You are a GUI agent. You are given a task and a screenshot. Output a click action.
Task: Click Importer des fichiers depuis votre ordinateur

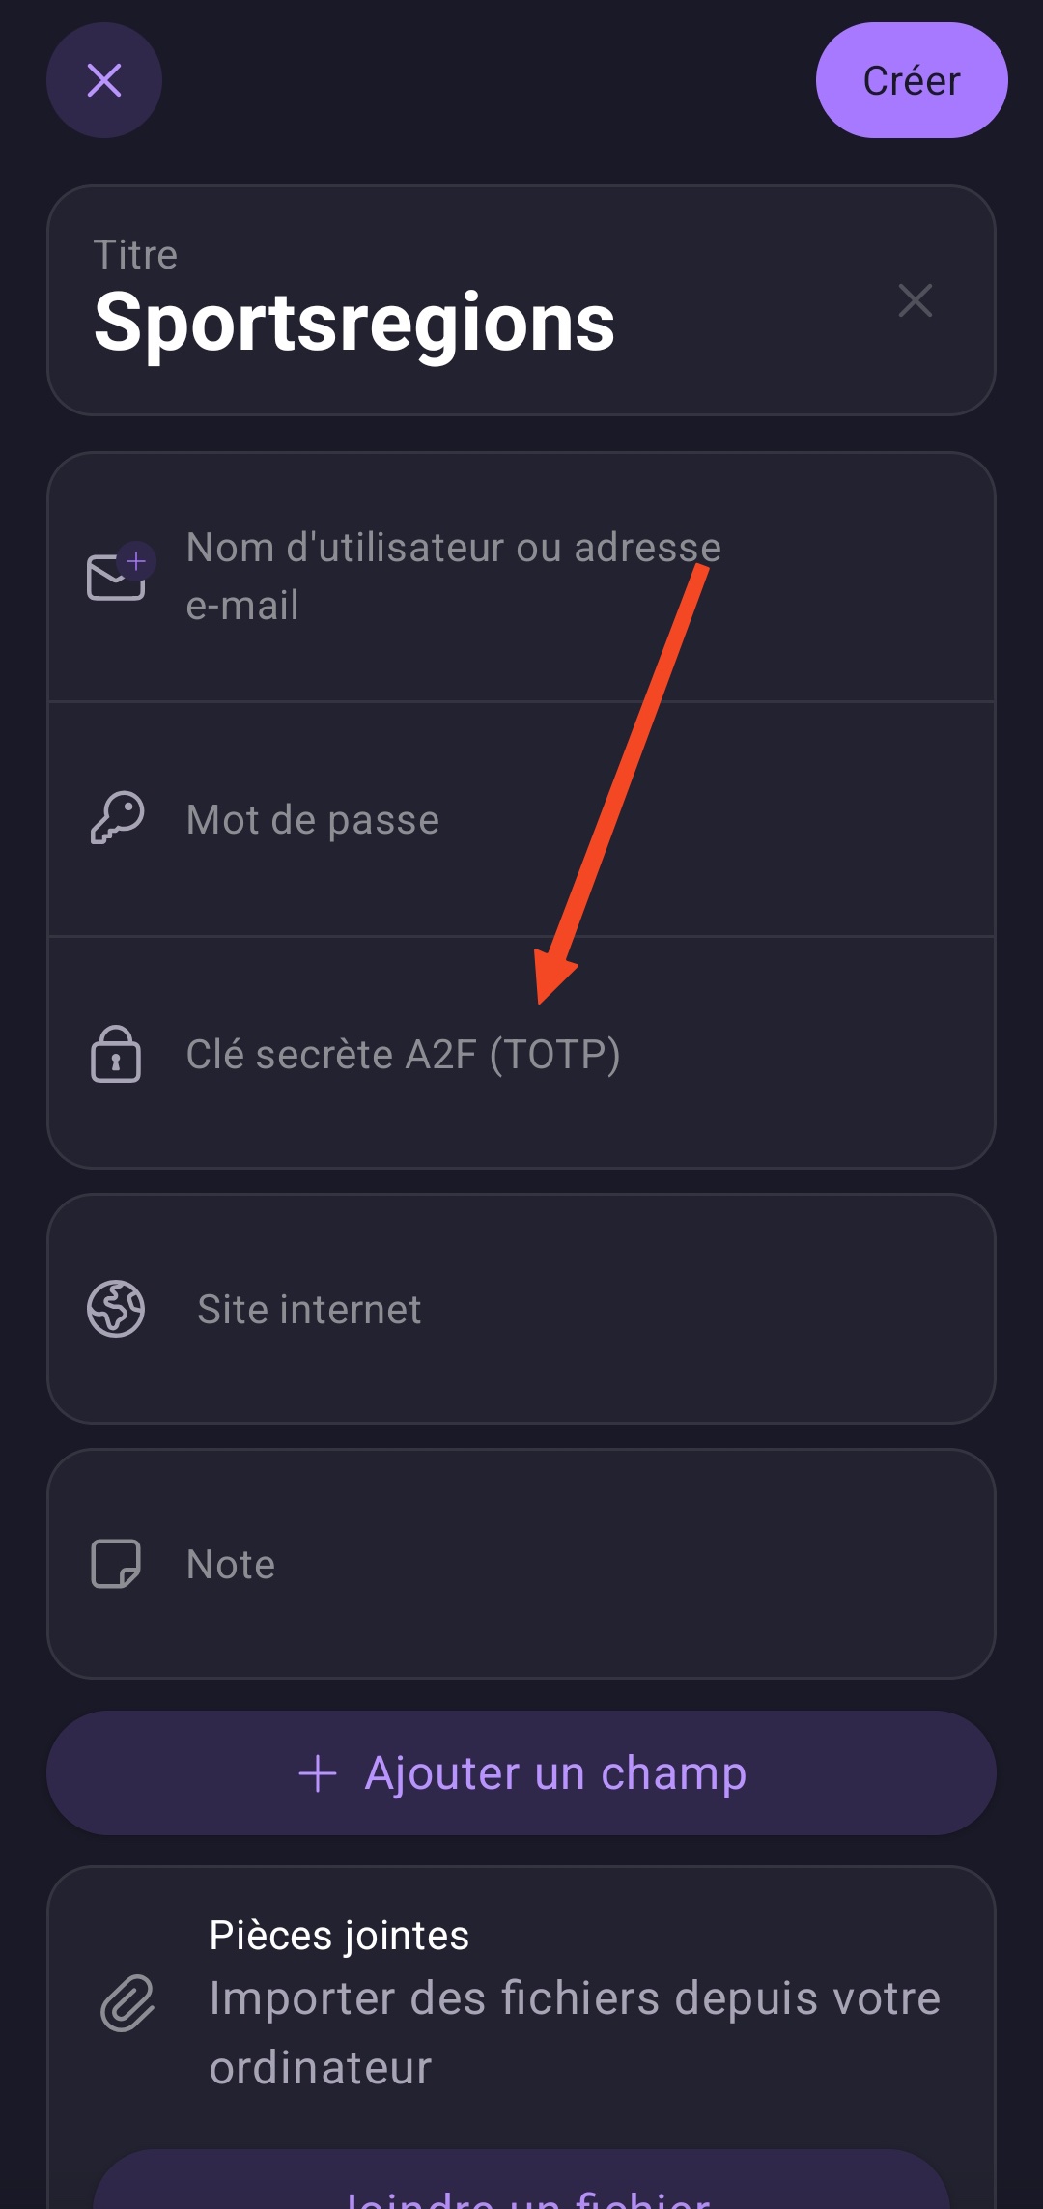[x=575, y=2032]
